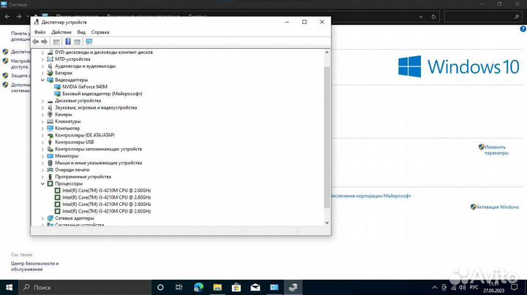Click the Help question-mark toolbar icon
Image resolution: width=527 pixels, height=295 pixels.
pyautogui.click(x=68, y=42)
